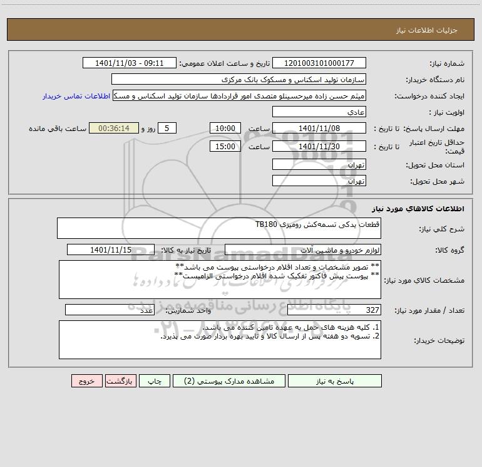Click goods group field لوازم خودرو و ماشین آلات

303,249
